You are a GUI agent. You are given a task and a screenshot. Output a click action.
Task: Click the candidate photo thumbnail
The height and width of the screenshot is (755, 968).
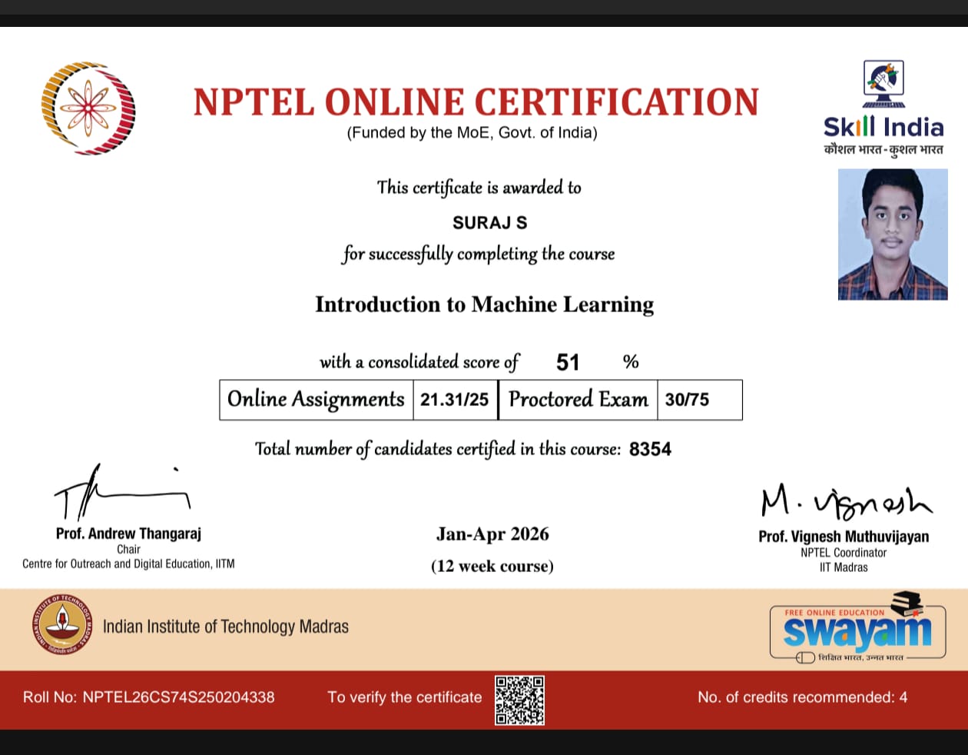(x=893, y=234)
